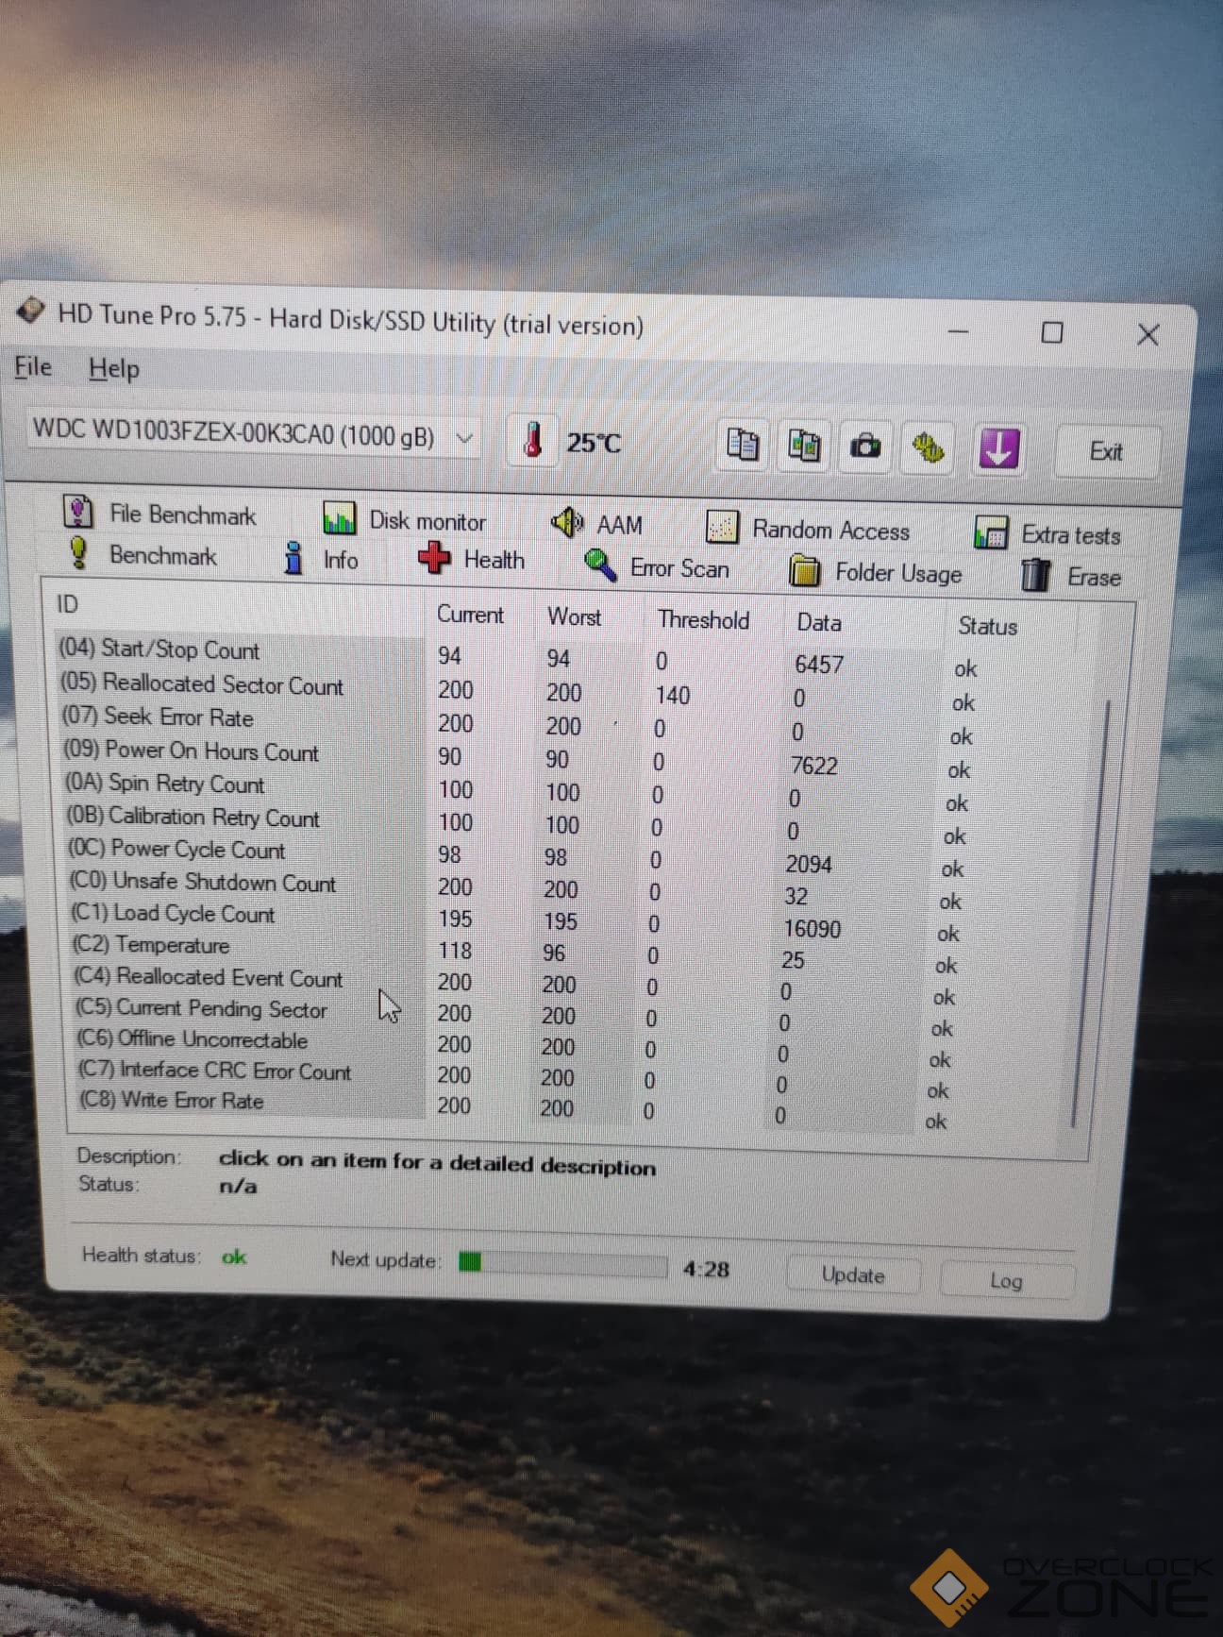1223x1637 pixels.
Task: Open the Help menu
Action: [113, 368]
